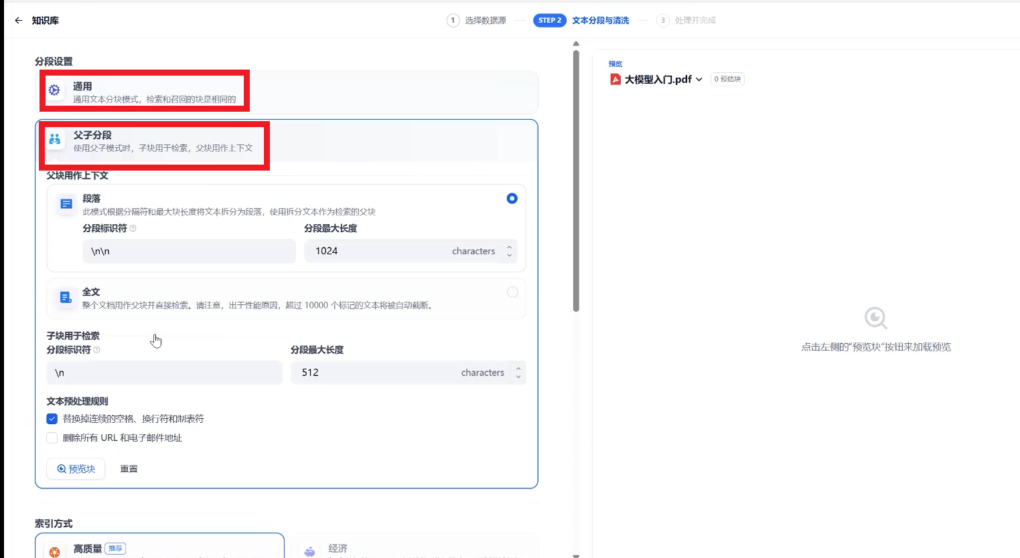Click the 父子分段 parent-child icon

coord(55,139)
